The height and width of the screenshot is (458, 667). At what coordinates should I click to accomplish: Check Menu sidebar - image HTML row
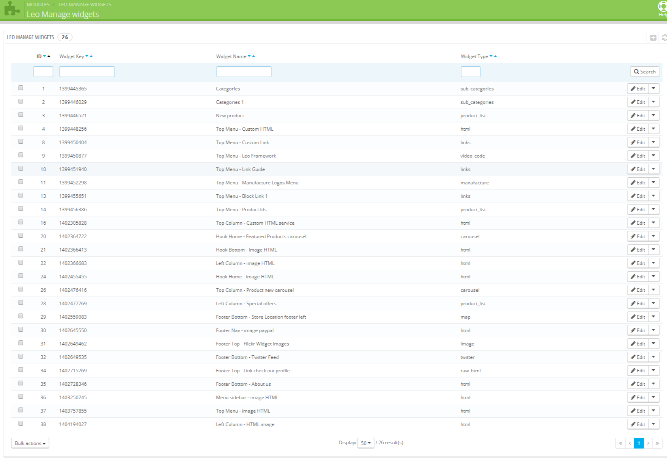[21, 396]
